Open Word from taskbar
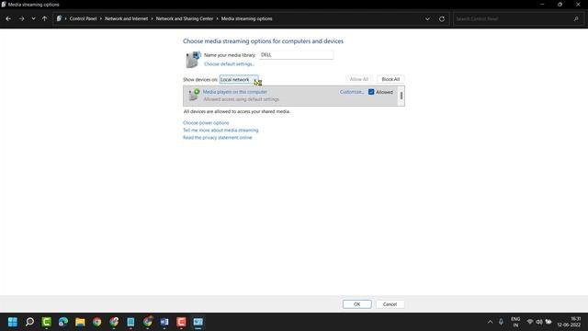588x331 pixels. point(164,322)
